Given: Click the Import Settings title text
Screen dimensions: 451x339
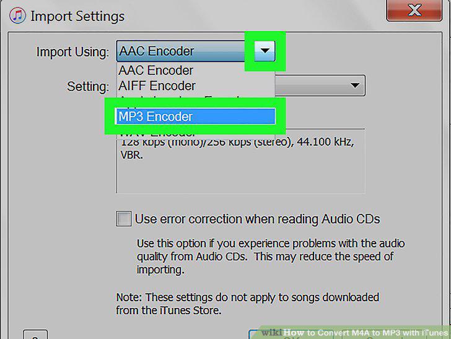Looking at the screenshot, I should click(x=77, y=16).
